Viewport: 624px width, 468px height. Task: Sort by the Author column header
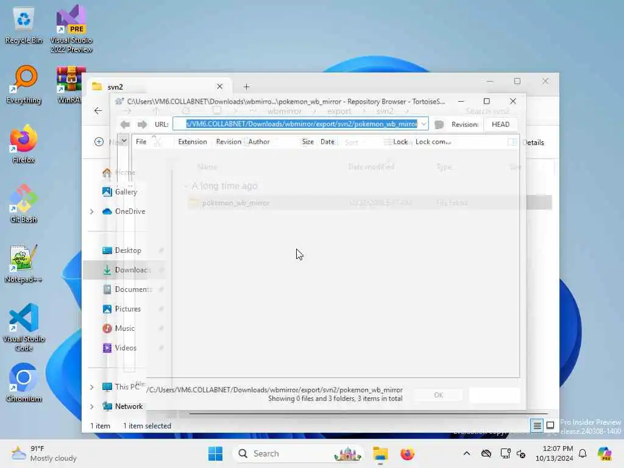259,141
